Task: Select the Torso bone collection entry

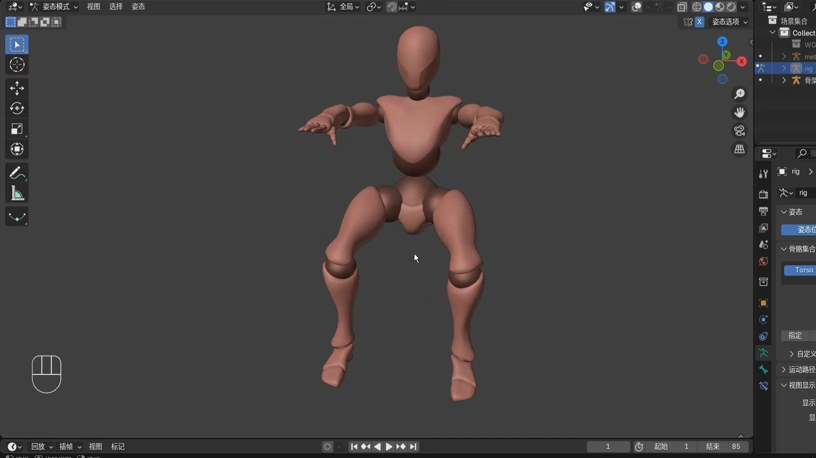Action: (x=803, y=270)
